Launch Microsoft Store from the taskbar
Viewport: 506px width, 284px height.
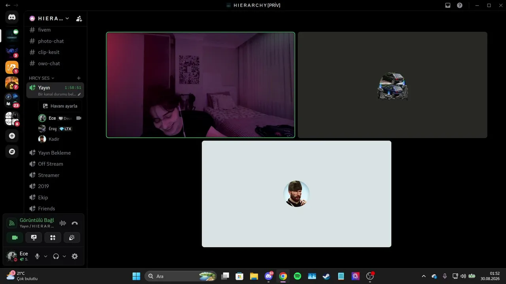pyautogui.click(x=239, y=276)
